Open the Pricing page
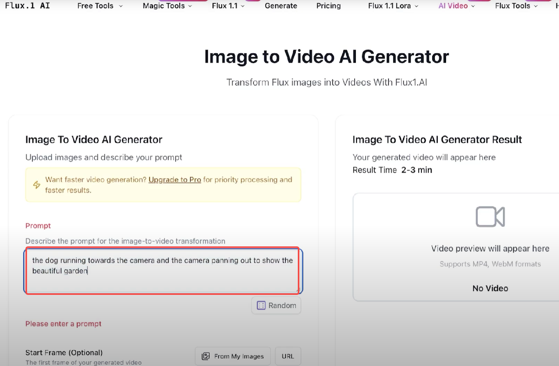 point(328,6)
